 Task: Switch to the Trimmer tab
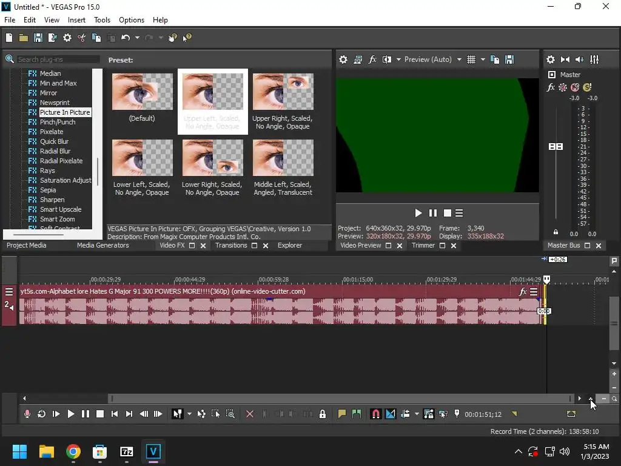click(423, 245)
